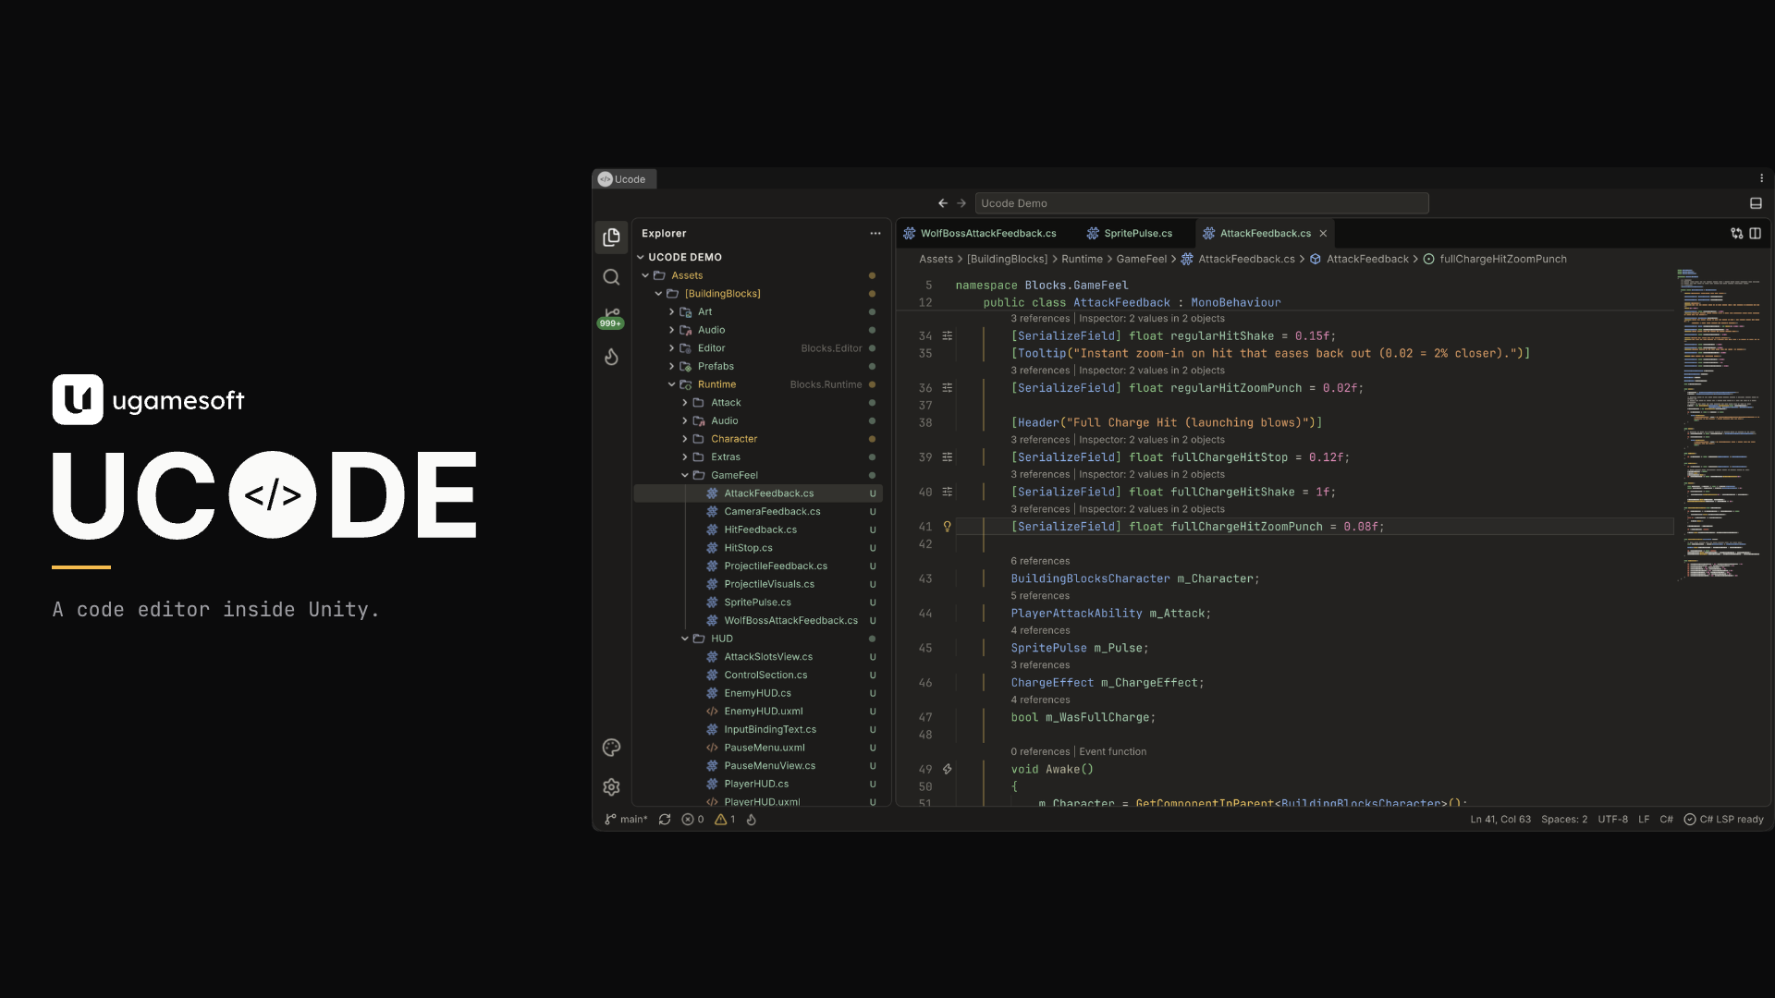This screenshot has height=998, width=1775.
Task: Click the code minimap
Action: [1720, 425]
